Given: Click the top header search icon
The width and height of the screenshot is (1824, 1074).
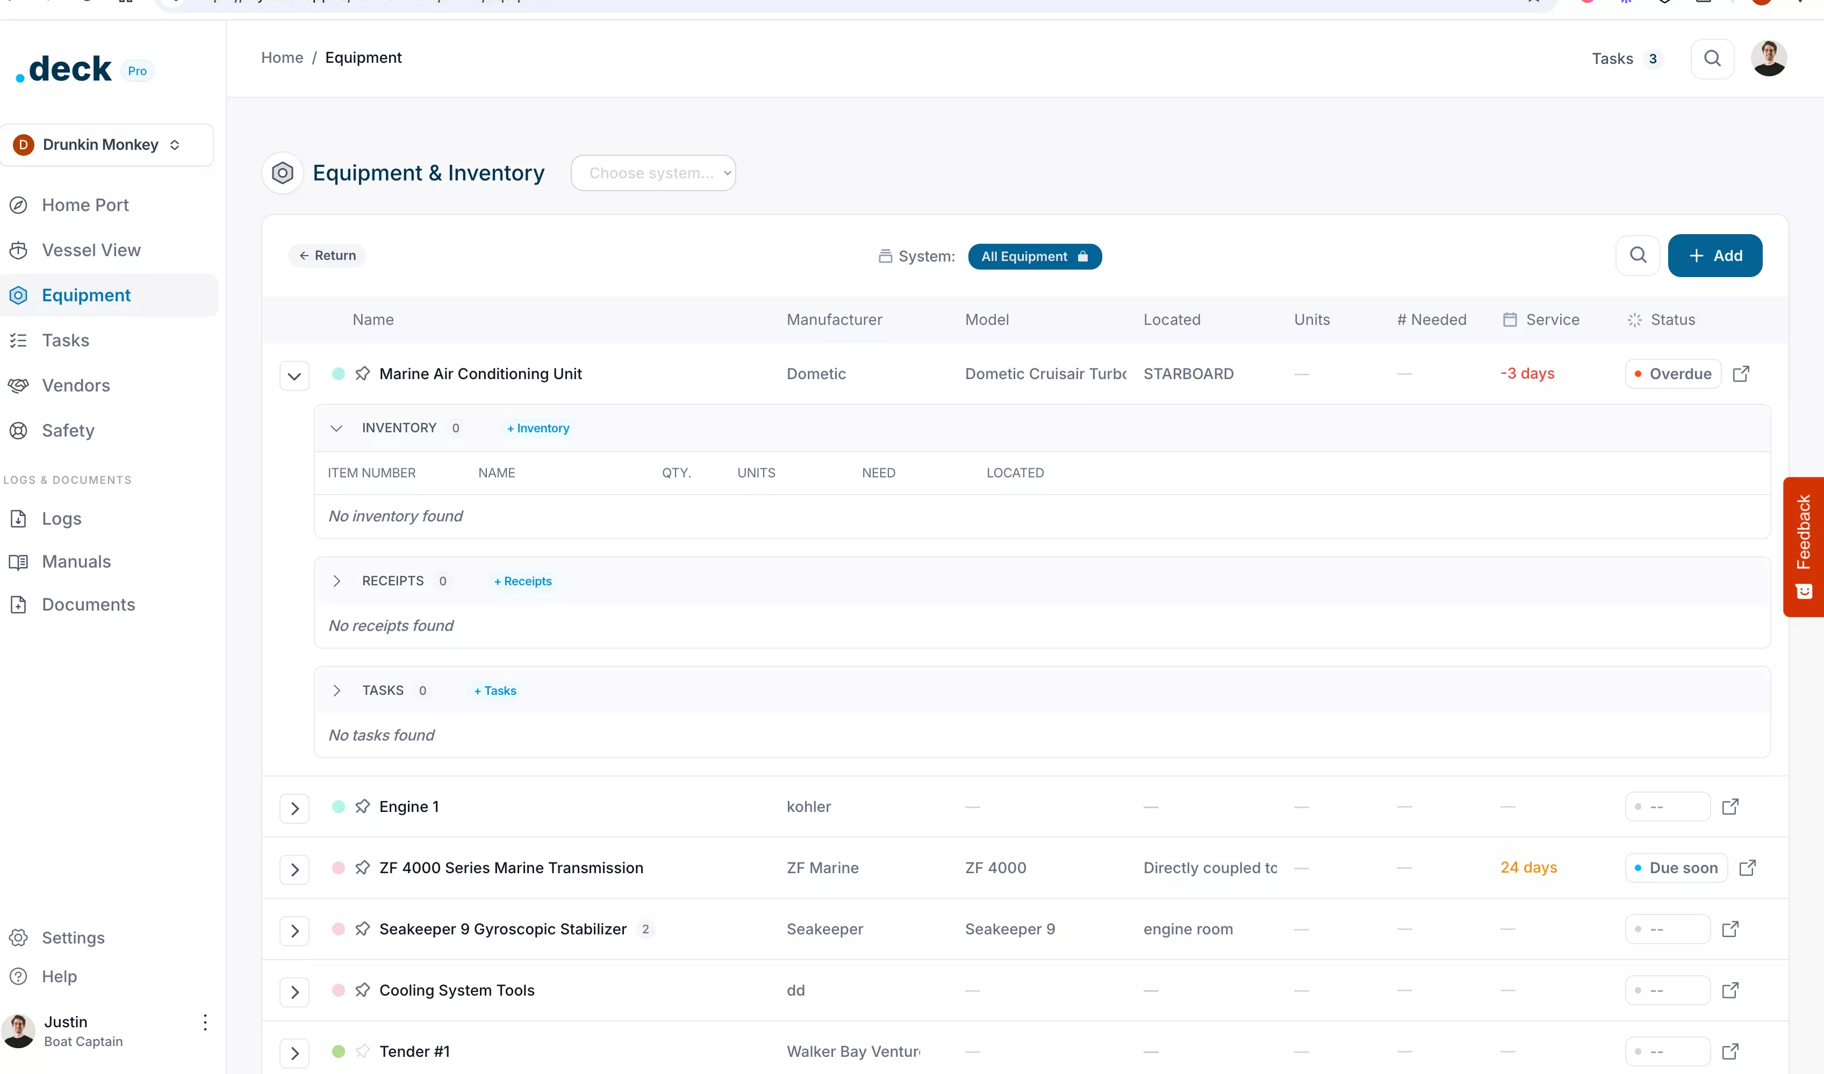Looking at the screenshot, I should click(1712, 59).
